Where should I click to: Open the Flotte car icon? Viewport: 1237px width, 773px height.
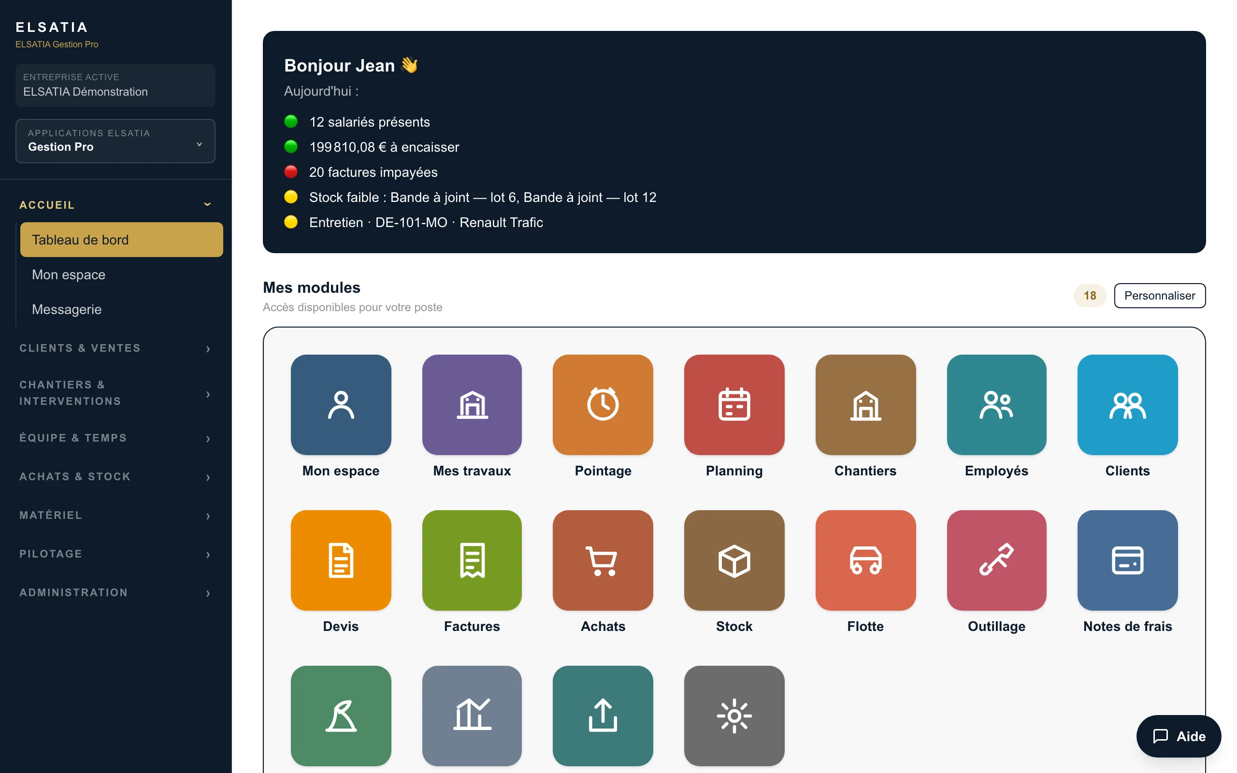coord(865,560)
